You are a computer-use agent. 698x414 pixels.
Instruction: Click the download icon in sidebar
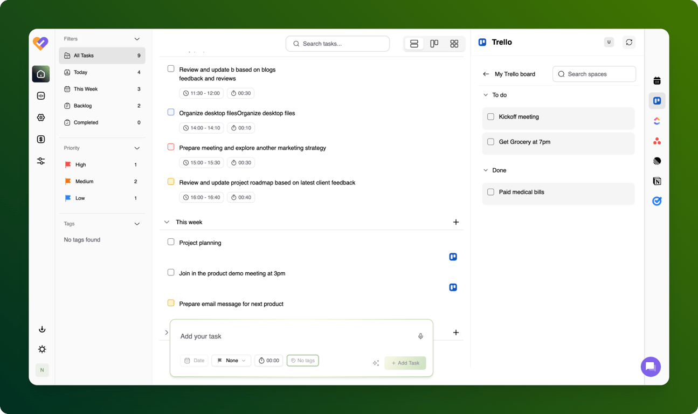click(x=42, y=329)
